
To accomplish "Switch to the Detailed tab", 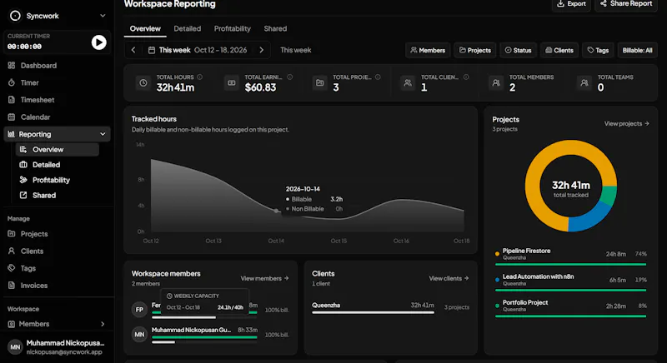I will click(x=187, y=28).
